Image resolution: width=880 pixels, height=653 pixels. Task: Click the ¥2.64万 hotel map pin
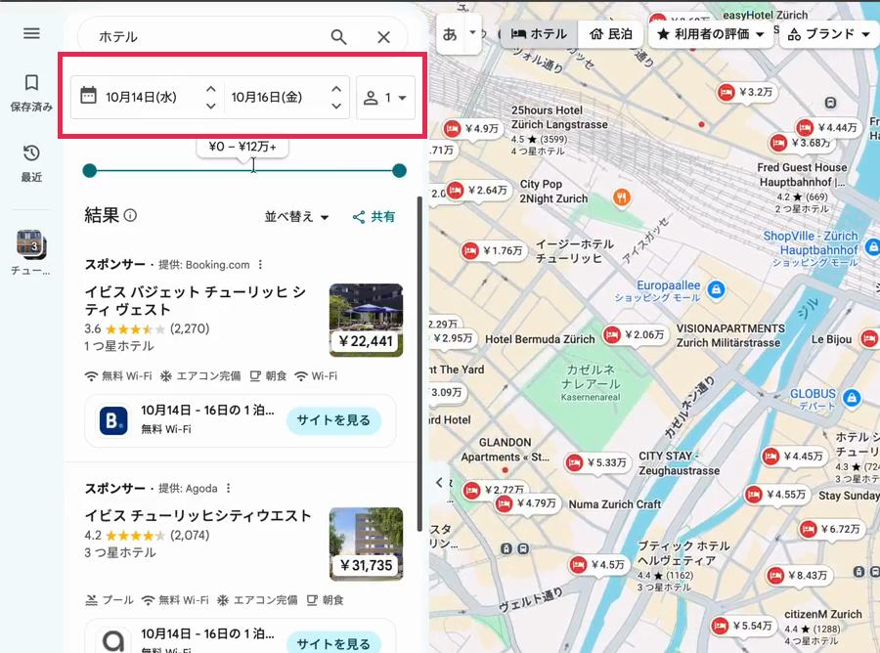[x=479, y=191]
